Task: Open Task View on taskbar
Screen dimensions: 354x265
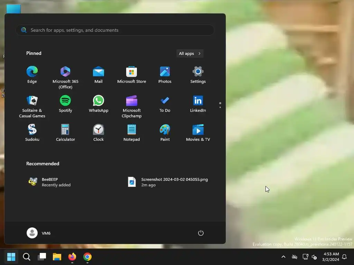Action: click(42, 257)
